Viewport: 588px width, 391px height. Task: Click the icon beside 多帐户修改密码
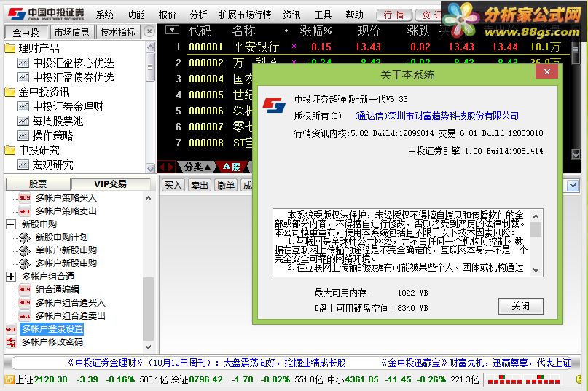(x=11, y=342)
